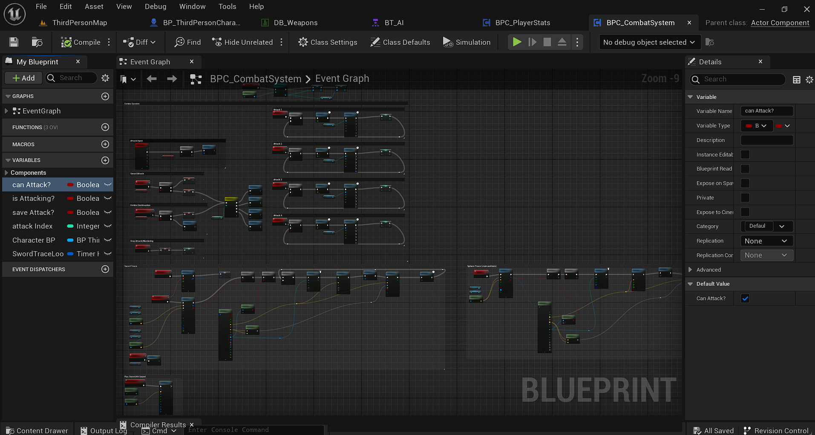Open debug object selection dropdown
815x435 pixels.
pos(649,42)
